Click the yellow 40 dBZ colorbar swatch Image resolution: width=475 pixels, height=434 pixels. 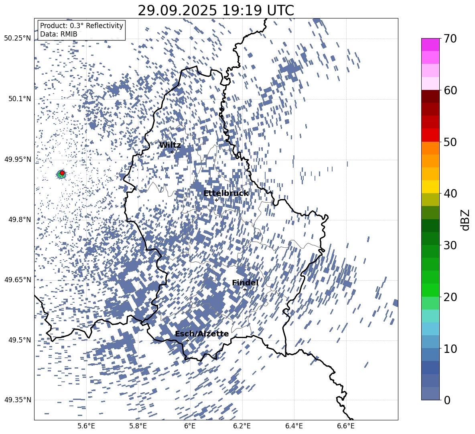430,187
